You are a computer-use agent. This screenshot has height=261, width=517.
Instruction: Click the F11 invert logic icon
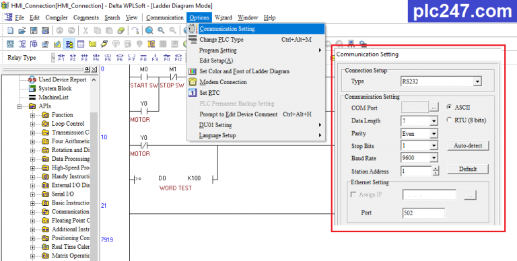point(166,58)
